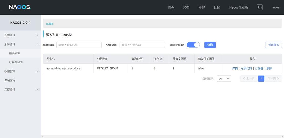Focus the 服务名称 input field
The height and width of the screenshot is (138, 284).
click(79, 45)
